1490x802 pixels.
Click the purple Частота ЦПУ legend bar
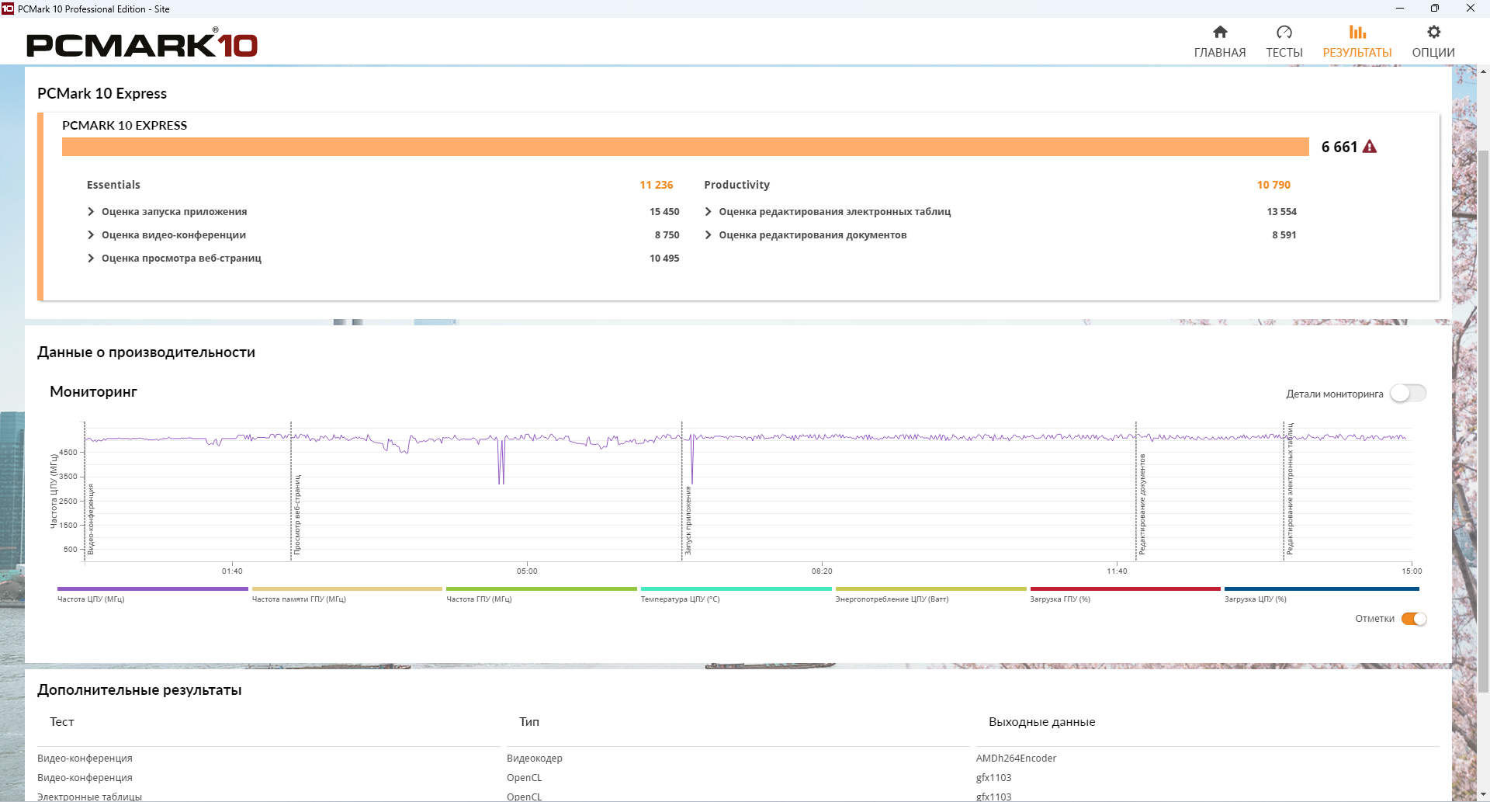(x=153, y=588)
